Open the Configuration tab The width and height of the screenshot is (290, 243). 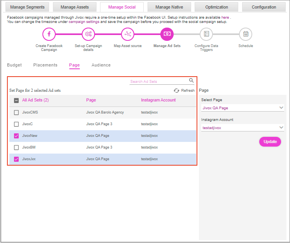264,7
